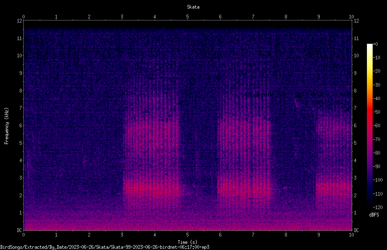Click the "0" tick on the top time axis
Image resolution: width=387 pixels, height=250 pixels.
23,17
